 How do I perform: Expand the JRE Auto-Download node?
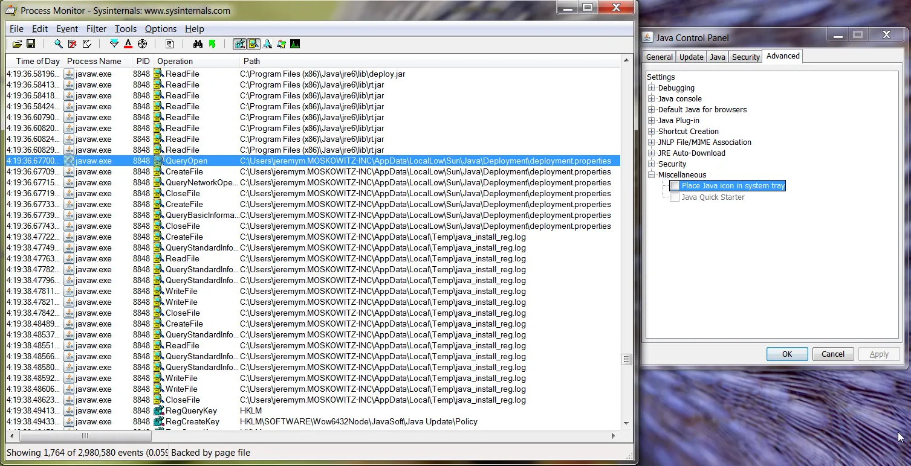click(652, 153)
